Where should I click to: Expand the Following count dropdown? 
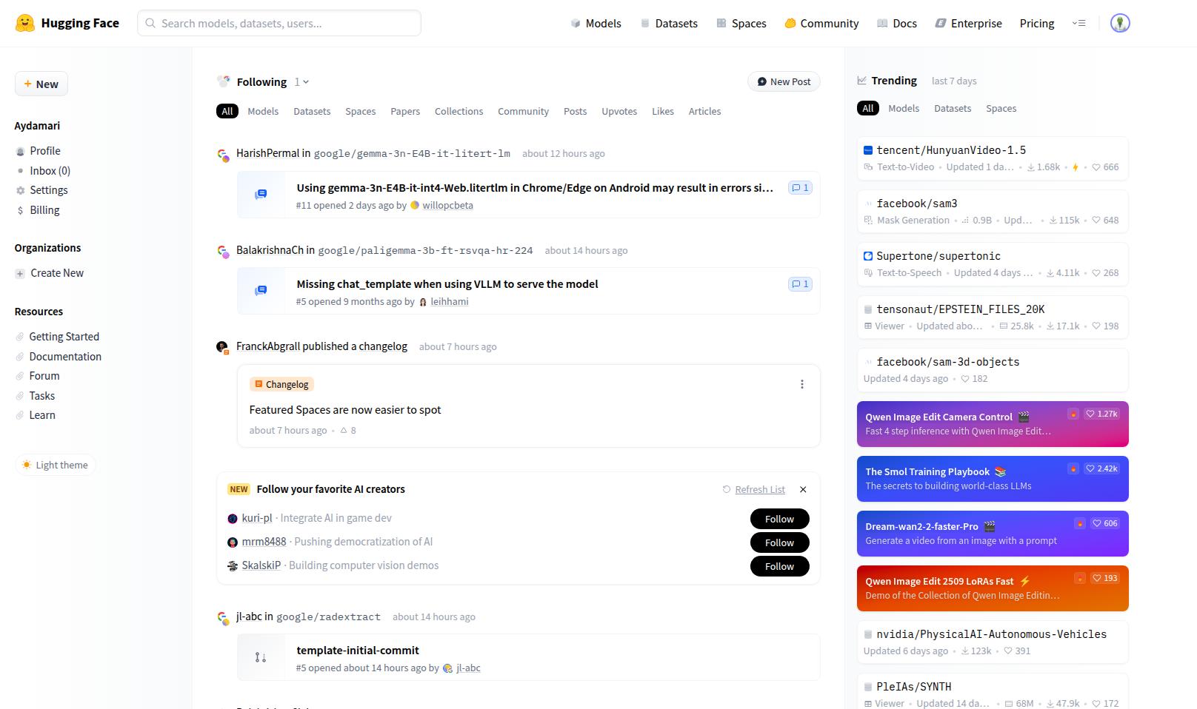tap(301, 82)
